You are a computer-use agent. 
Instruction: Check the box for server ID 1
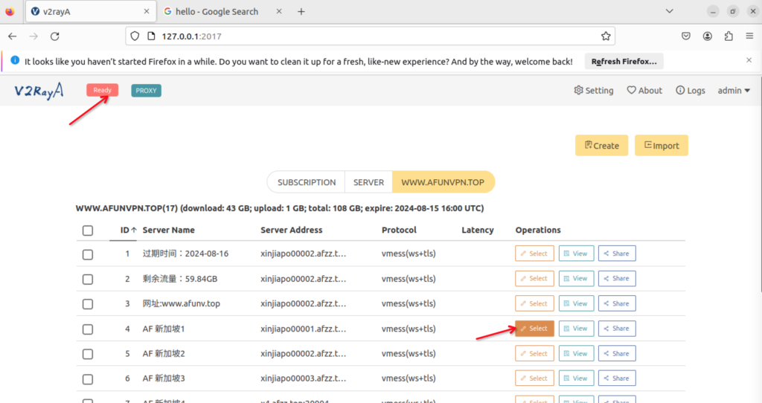pos(88,254)
